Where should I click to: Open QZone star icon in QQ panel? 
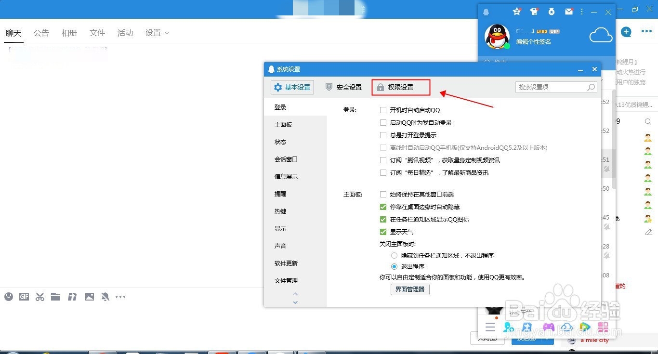click(517, 12)
